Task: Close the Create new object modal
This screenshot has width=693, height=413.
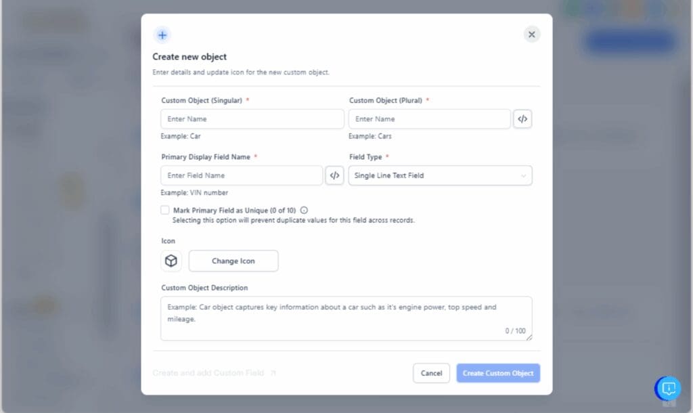Action: [531, 34]
